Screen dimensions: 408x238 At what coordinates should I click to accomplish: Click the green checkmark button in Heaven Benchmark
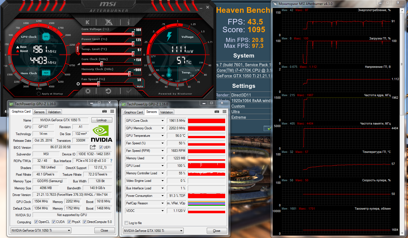tap(267, 128)
